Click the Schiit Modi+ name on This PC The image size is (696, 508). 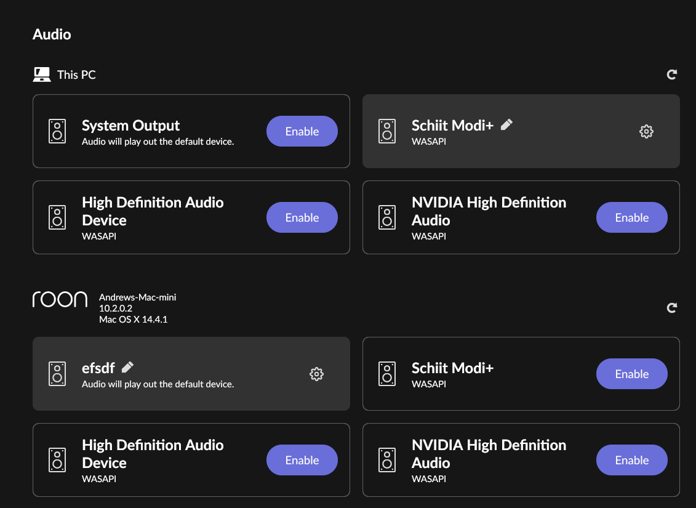[452, 126]
